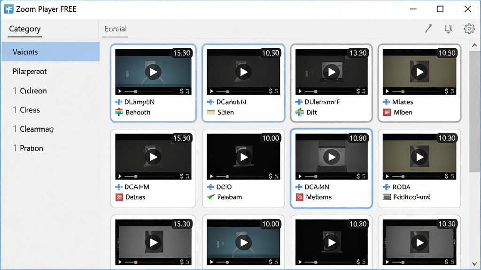The width and height of the screenshot is (481, 270).
Task: Click the red icon beside Metioms
Action: 299,197
